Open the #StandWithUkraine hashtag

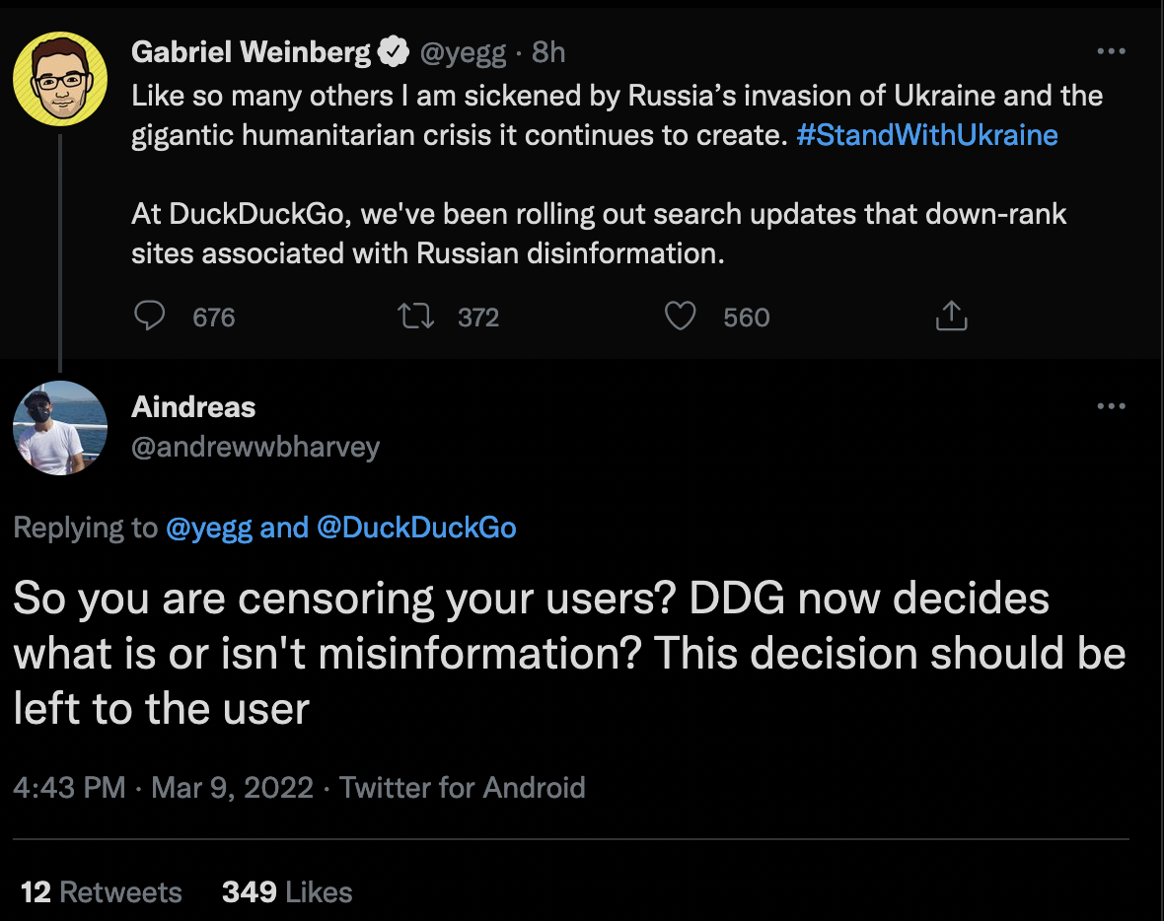(927, 135)
